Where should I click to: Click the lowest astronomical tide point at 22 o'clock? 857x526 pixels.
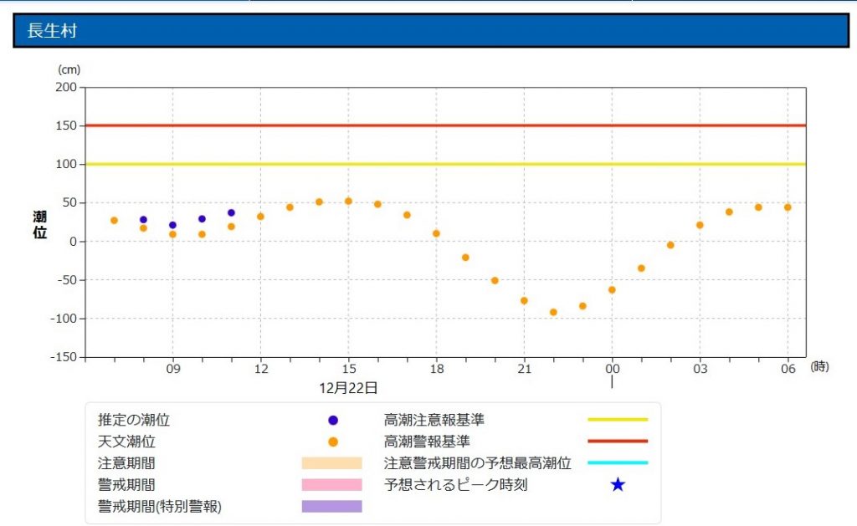pos(553,313)
